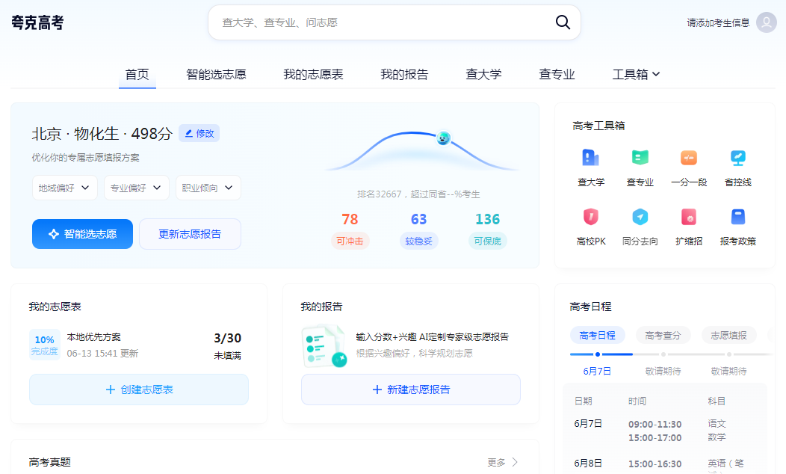Open the 工具箱 dropdown menu
The height and width of the screenshot is (474, 786).
coord(636,74)
